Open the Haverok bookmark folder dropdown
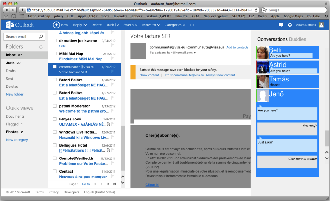Screen dimensions: 330x201 tap(120, 16)
